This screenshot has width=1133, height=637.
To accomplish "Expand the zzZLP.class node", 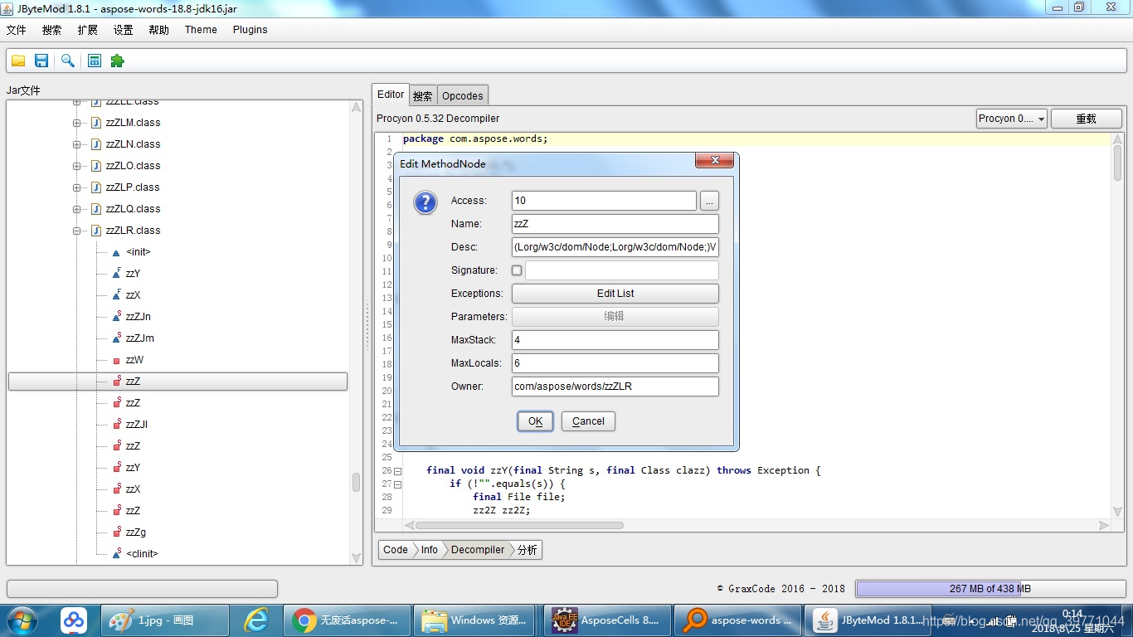I will [x=76, y=187].
